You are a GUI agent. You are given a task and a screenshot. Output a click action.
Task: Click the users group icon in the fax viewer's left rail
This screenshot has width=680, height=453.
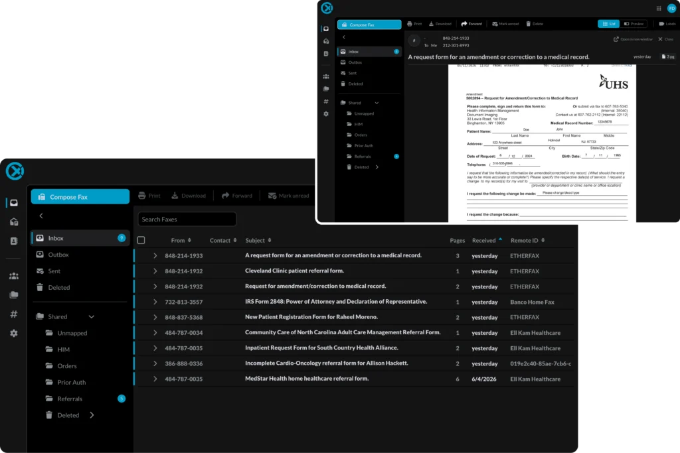pos(326,76)
